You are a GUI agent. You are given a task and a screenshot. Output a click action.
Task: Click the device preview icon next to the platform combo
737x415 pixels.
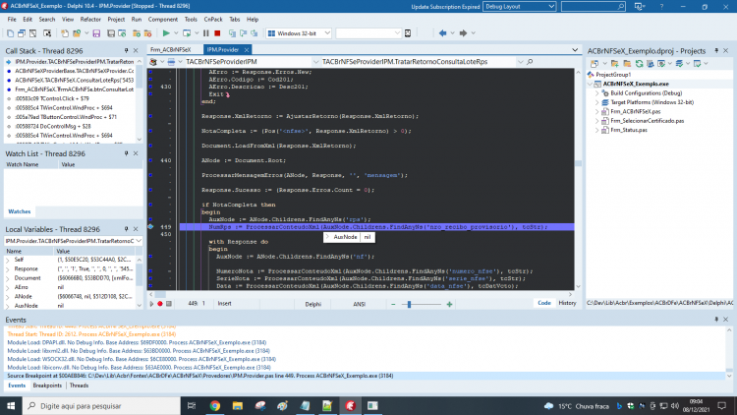[408, 33]
